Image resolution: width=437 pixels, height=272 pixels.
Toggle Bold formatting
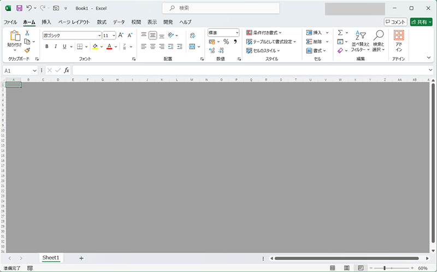click(x=47, y=47)
